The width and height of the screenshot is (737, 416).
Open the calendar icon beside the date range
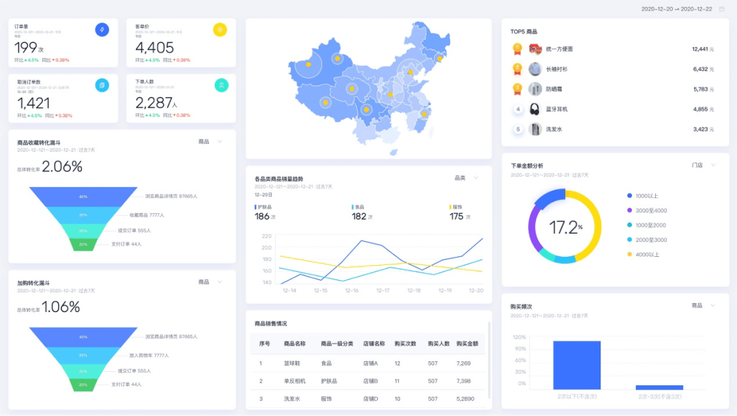coord(721,9)
